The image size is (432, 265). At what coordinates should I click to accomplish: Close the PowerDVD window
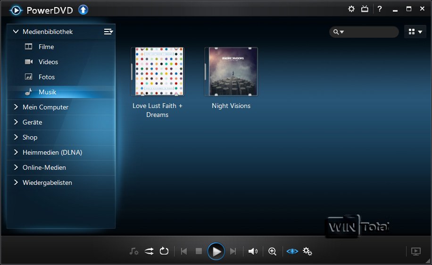422,9
